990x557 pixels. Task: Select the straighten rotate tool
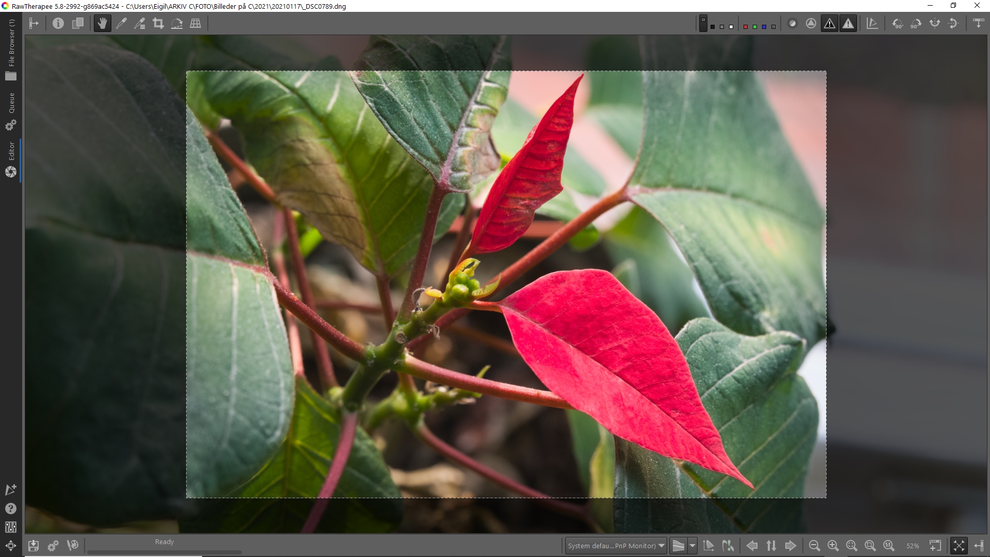click(177, 23)
